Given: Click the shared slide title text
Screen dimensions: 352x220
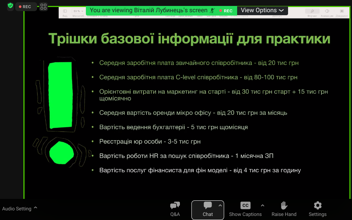Looking at the screenshot, I should point(189,39).
